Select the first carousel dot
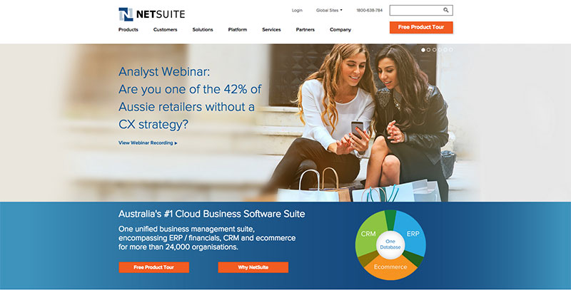 click(423, 50)
